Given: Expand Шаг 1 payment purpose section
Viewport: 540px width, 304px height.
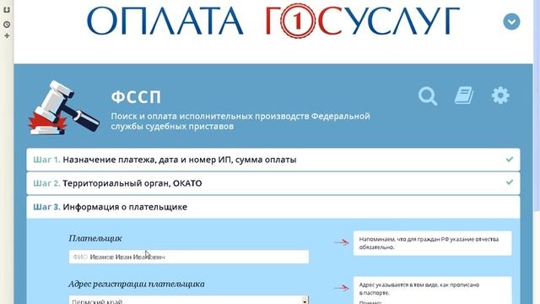Looking at the screenshot, I should click(273, 160).
